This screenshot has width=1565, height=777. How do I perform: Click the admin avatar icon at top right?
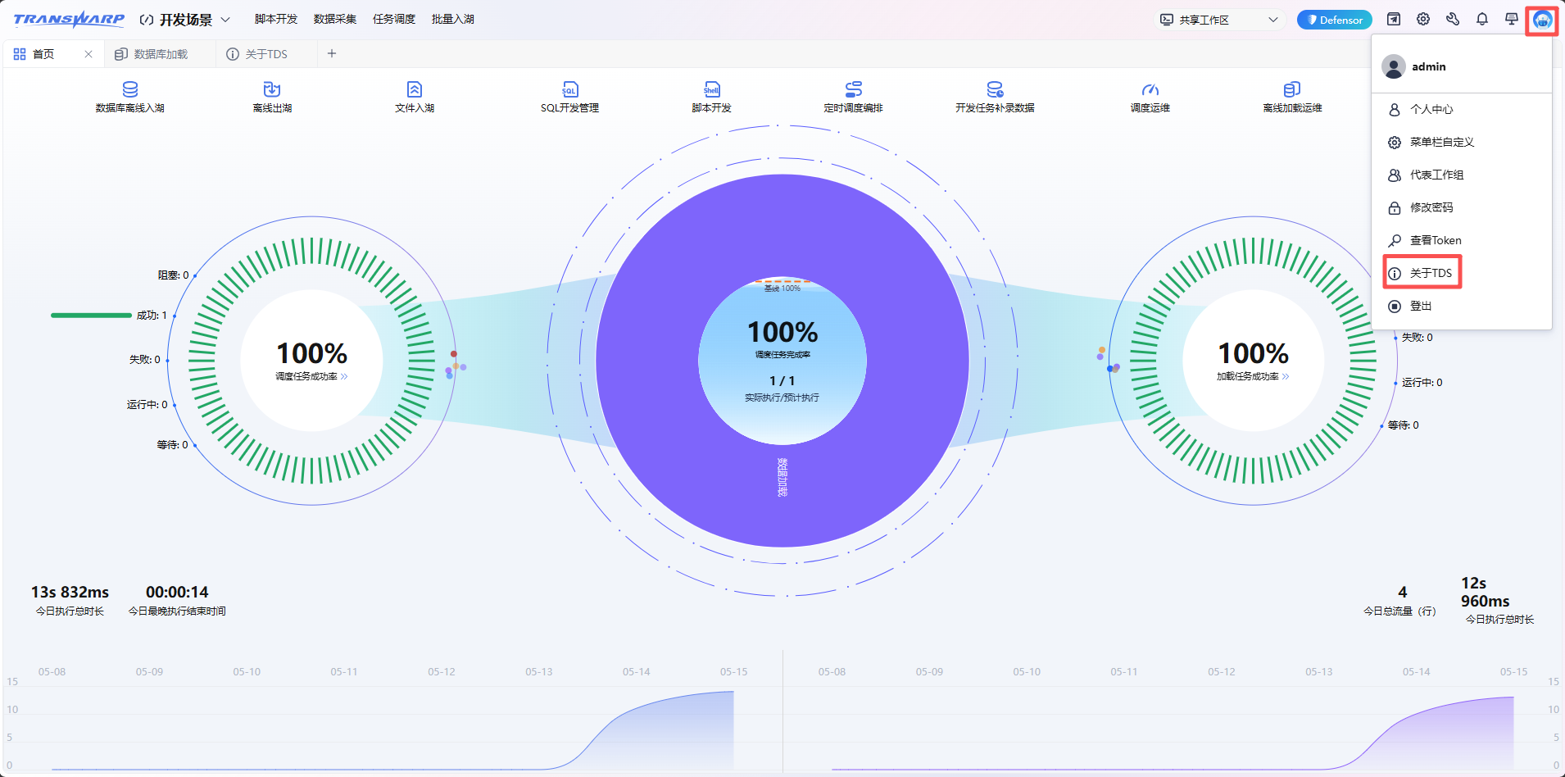pyautogui.click(x=1542, y=19)
